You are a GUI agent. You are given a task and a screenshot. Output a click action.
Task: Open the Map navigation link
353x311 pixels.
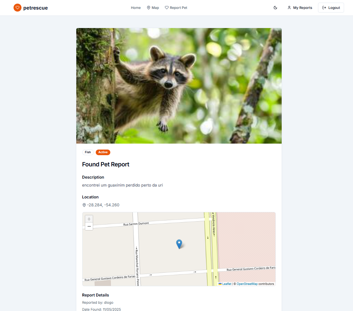click(x=153, y=8)
